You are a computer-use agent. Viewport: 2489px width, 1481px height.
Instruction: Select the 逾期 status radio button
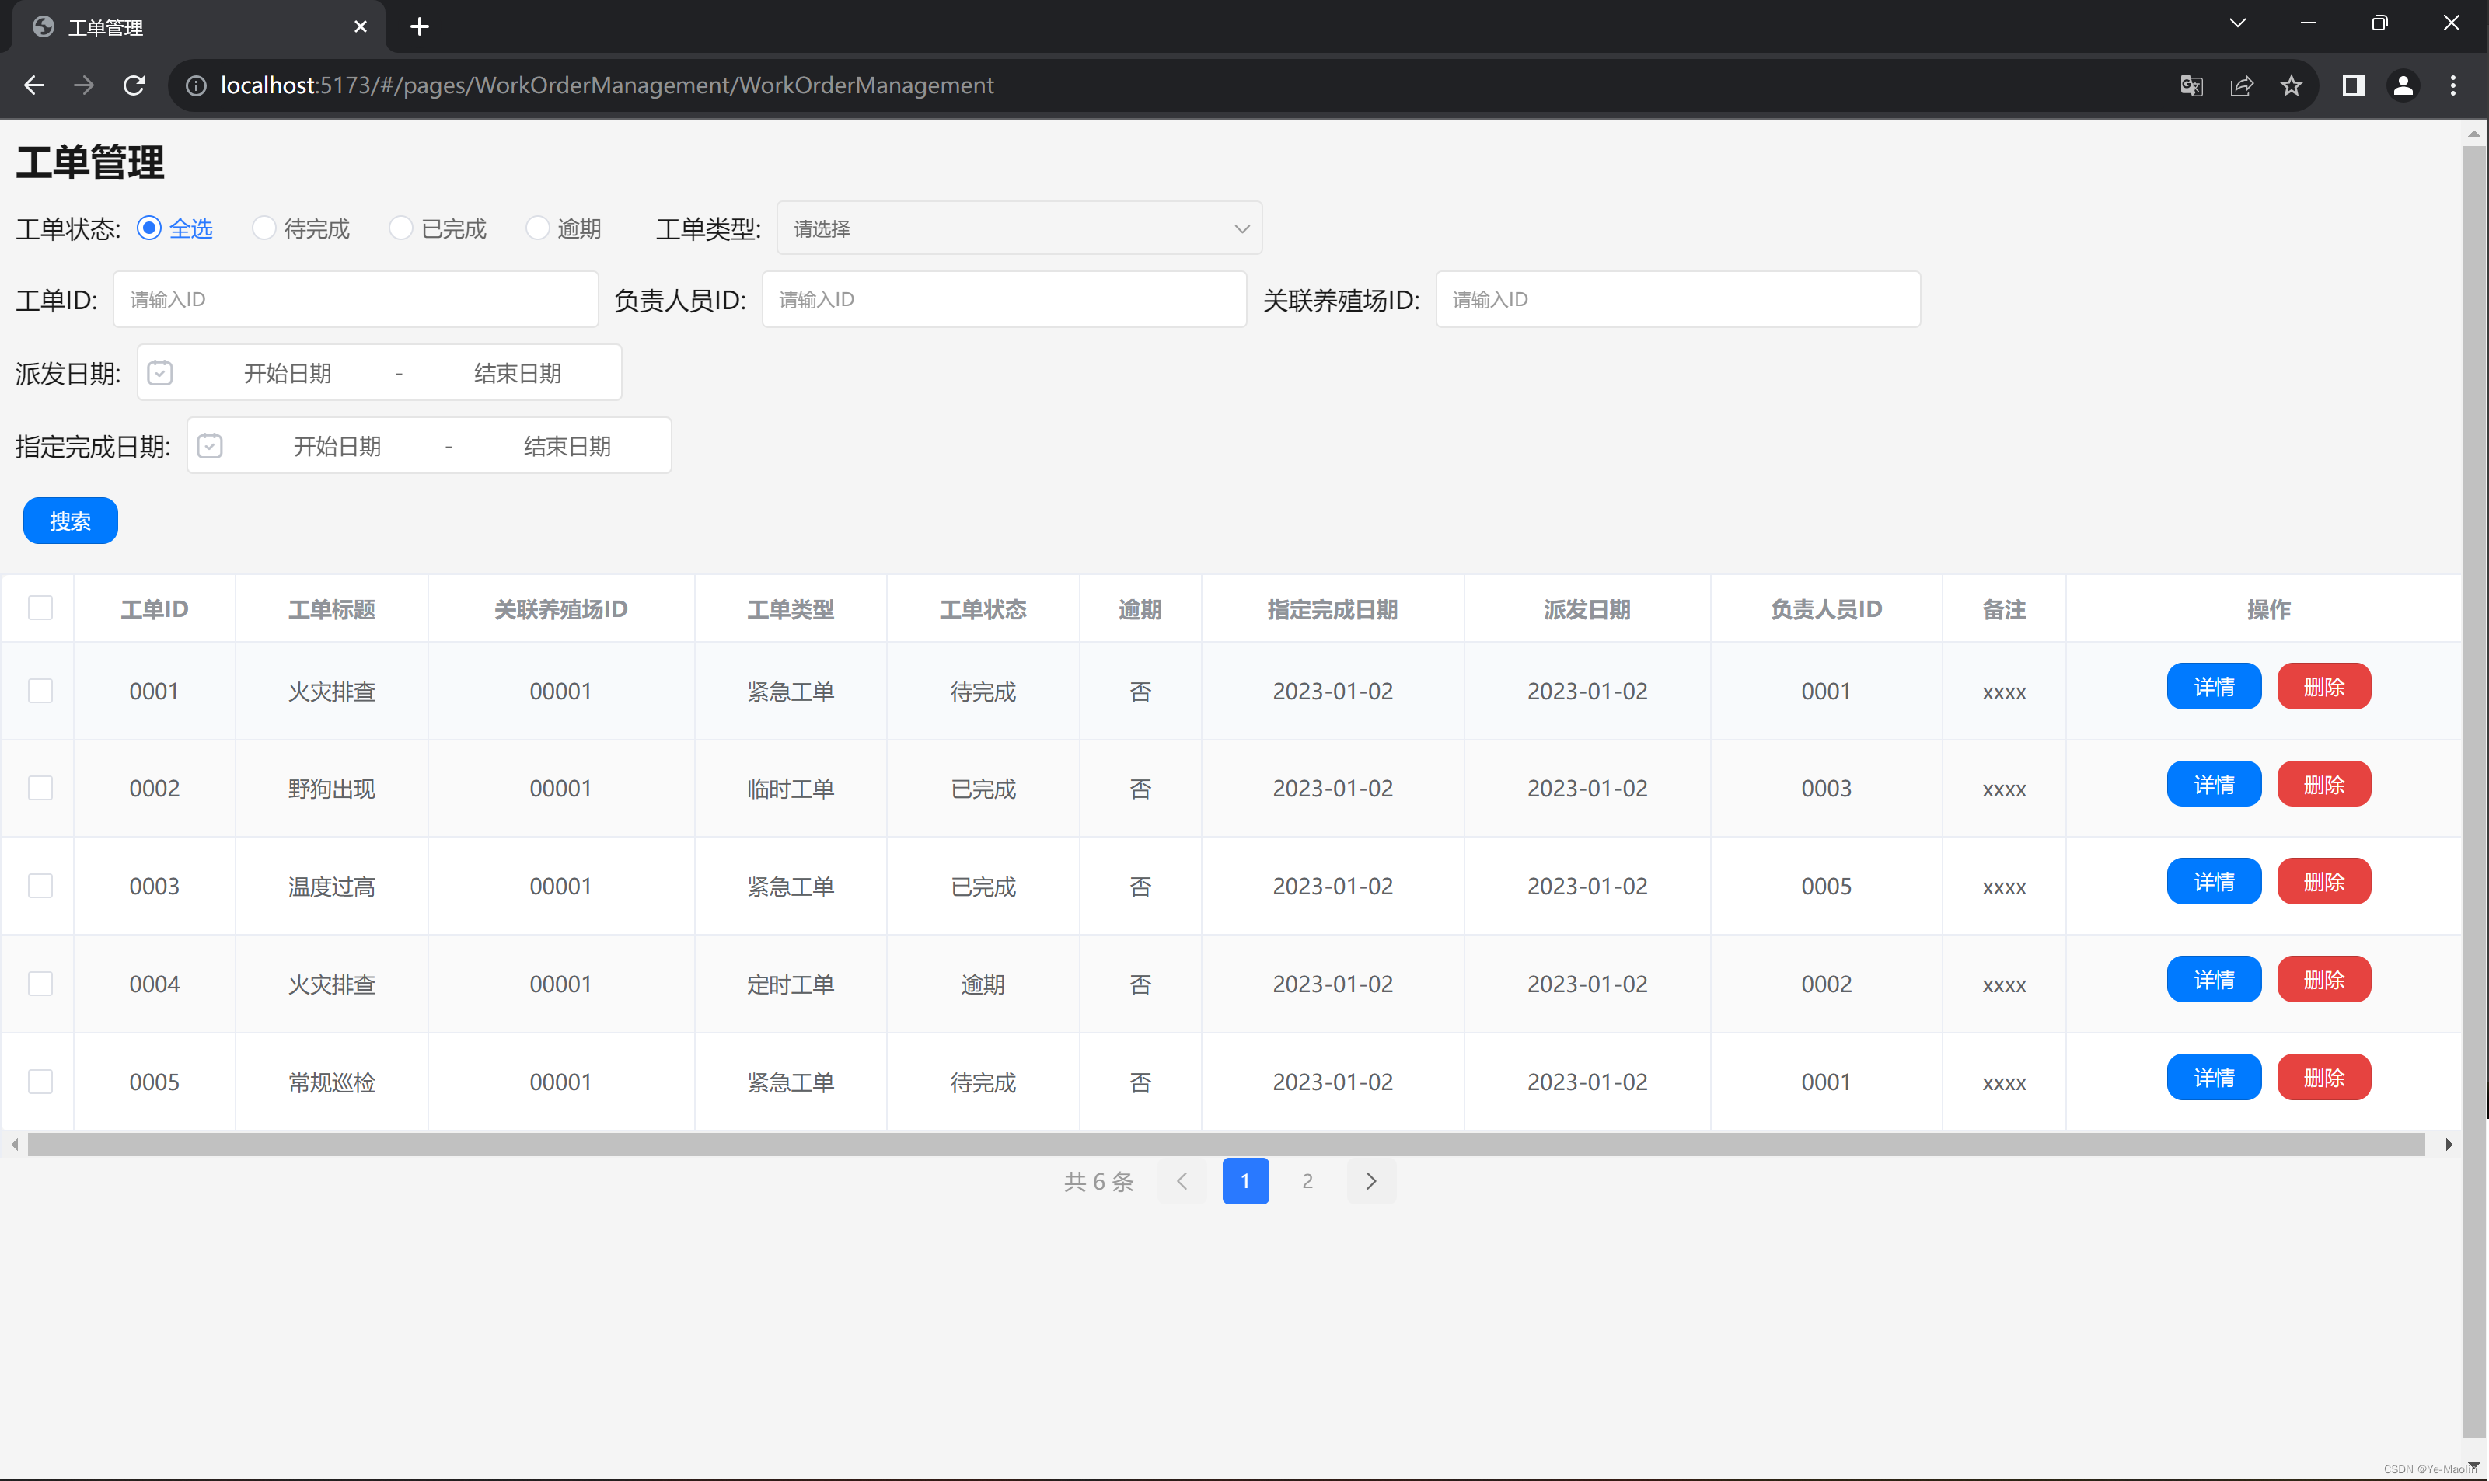537,228
